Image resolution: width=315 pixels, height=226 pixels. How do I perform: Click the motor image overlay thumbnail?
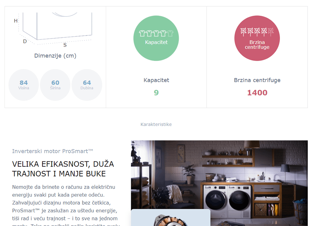[x=171, y=218]
